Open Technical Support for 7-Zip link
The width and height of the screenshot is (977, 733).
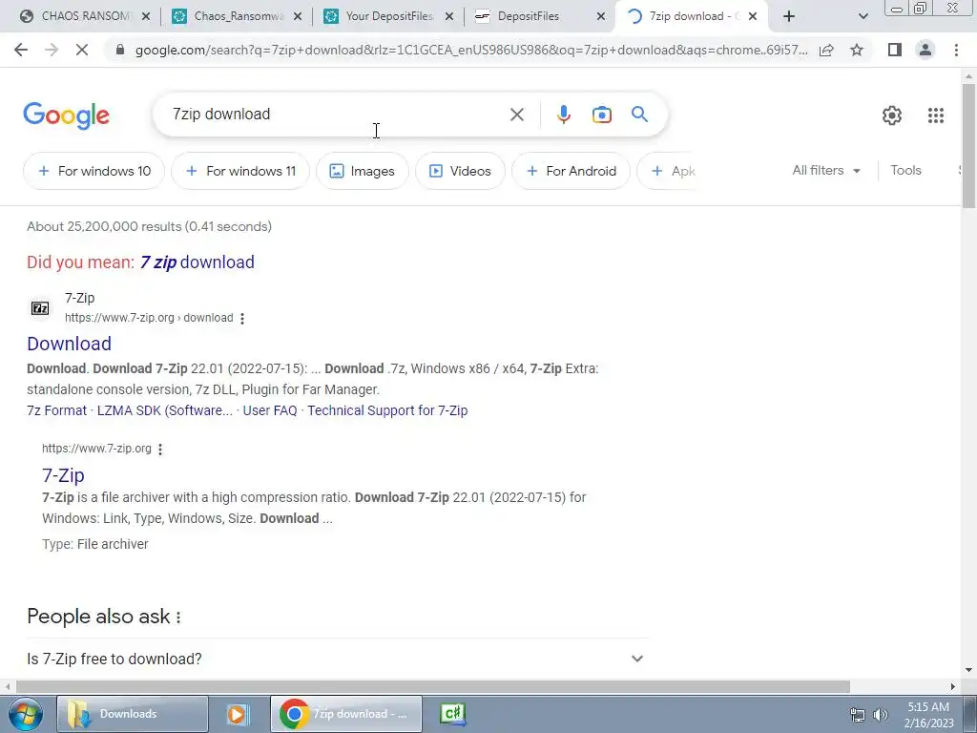[x=387, y=410]
